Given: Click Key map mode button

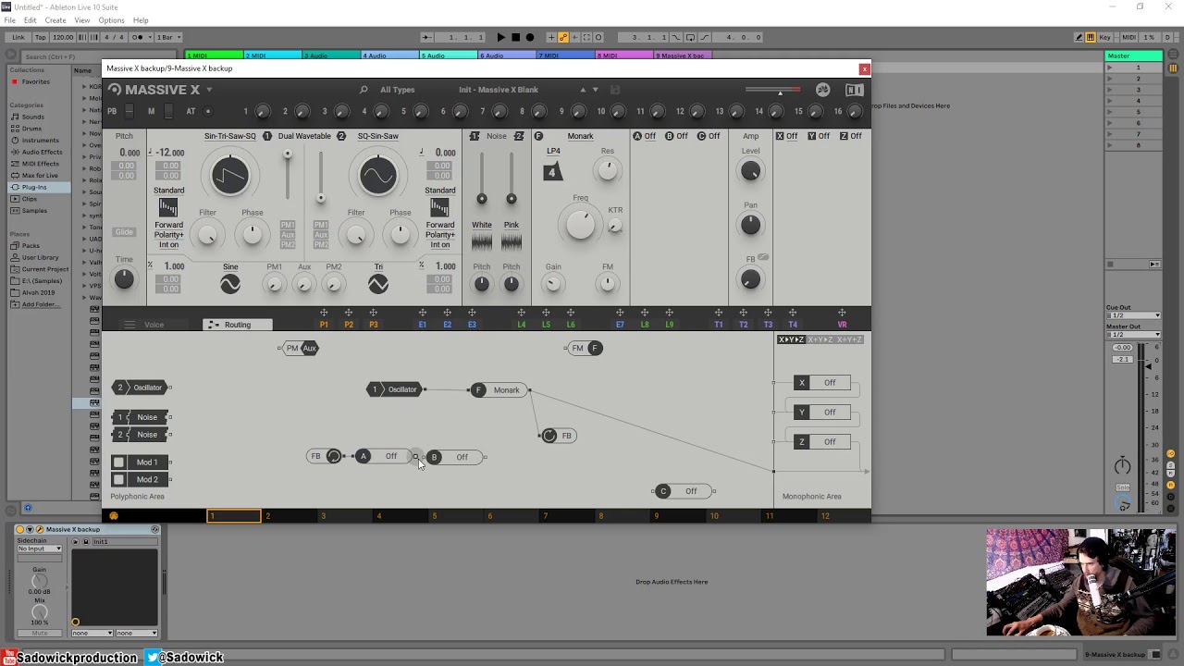Looking at the screenshot, I should coord(1104,37).
